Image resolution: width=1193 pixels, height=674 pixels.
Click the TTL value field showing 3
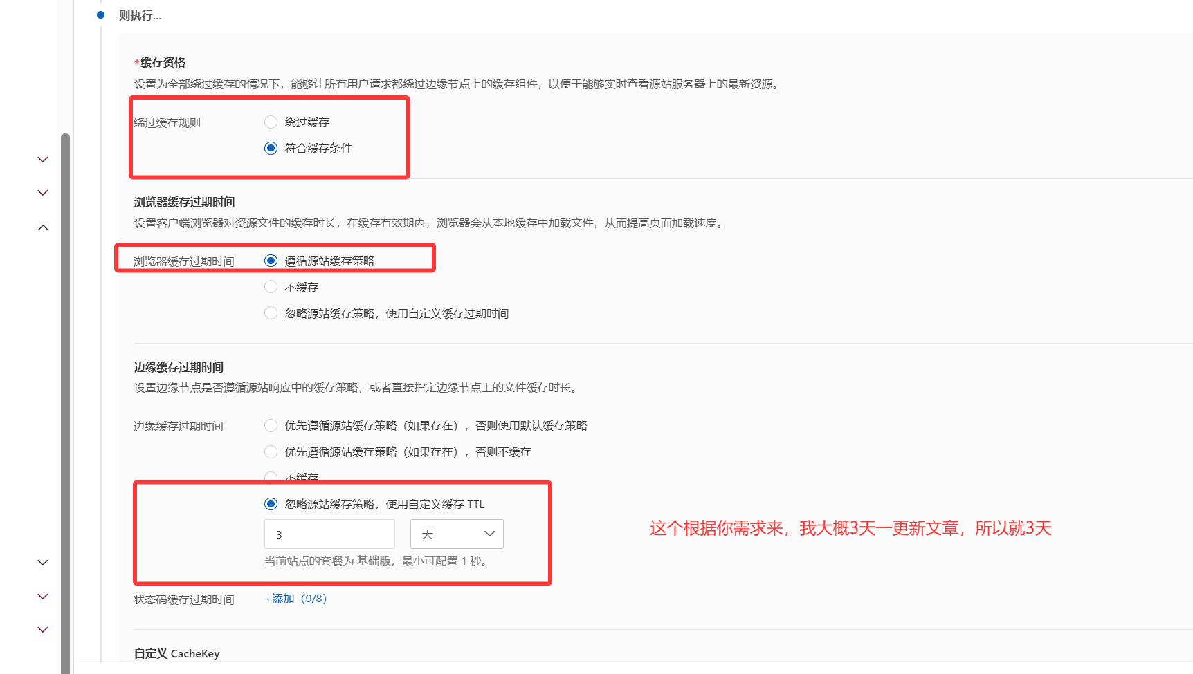tap(329, 534)
